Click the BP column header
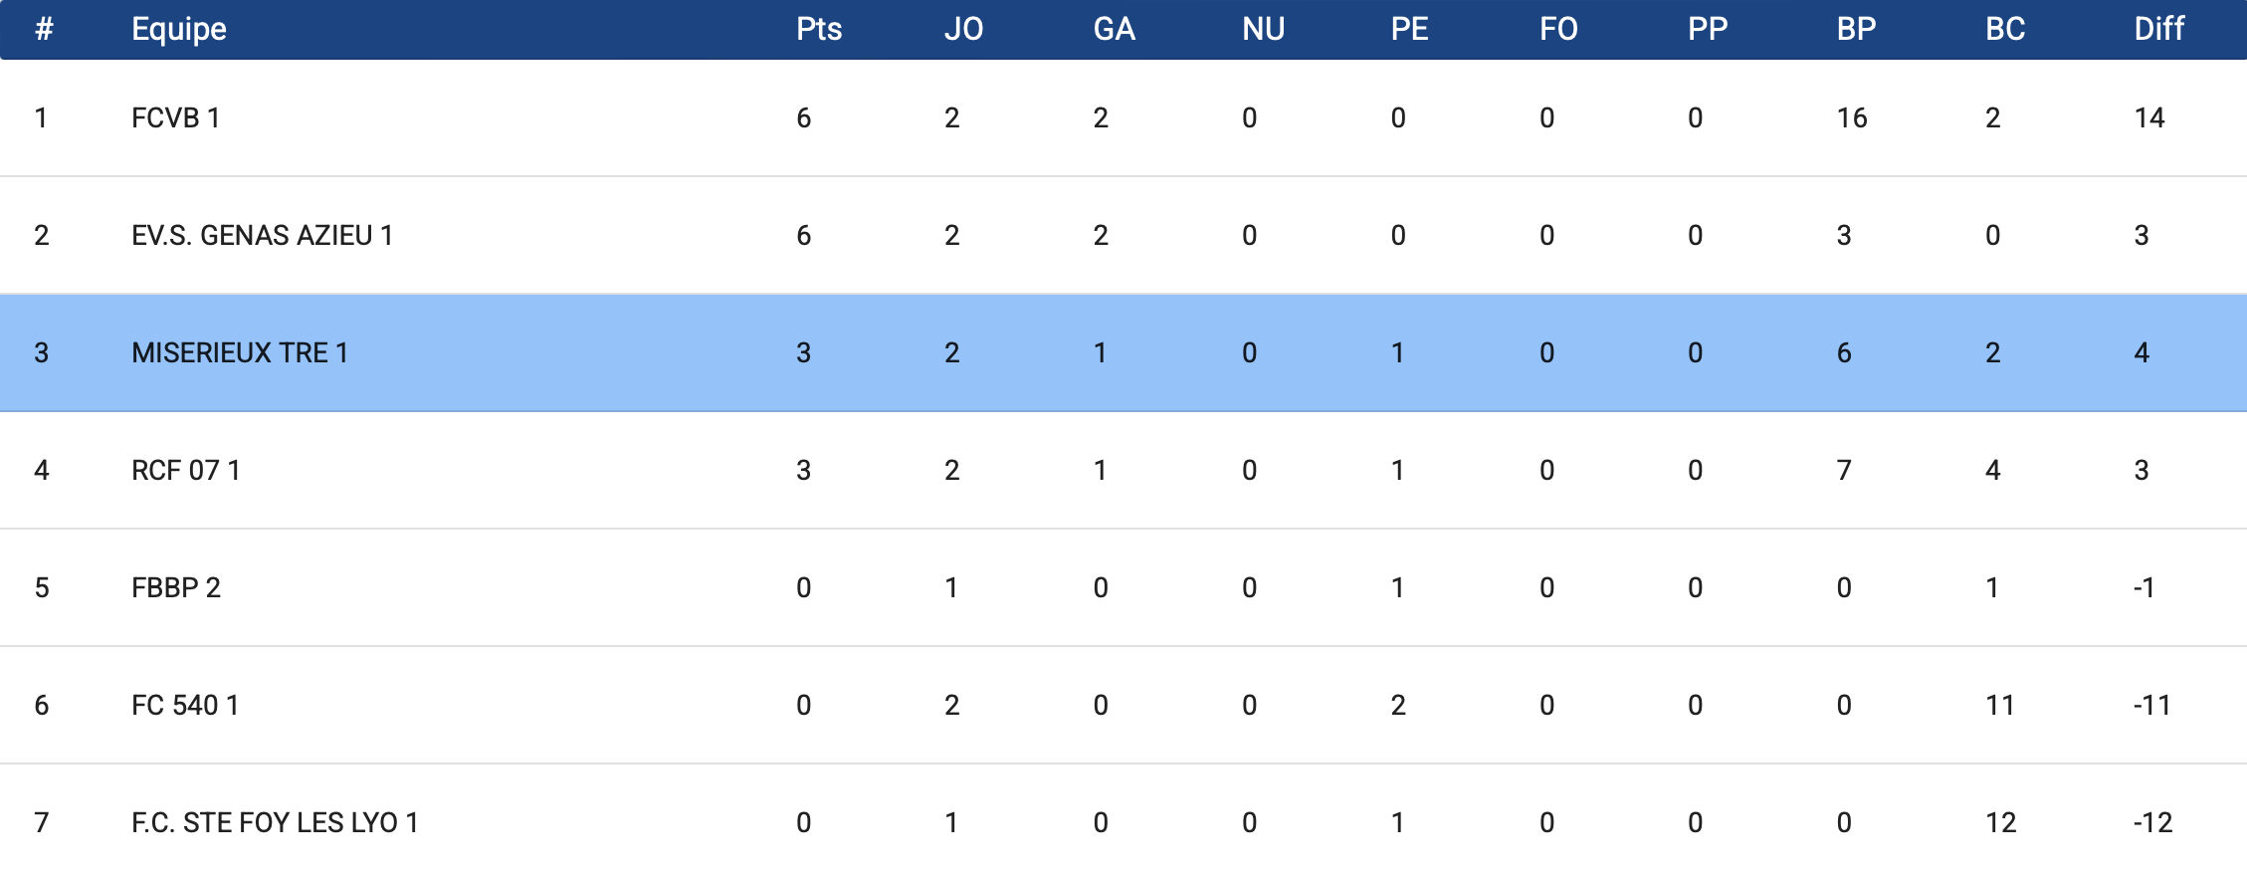Image resolution: width=2247 pixels, height=876 pixels. click(x=1856, y=29)
